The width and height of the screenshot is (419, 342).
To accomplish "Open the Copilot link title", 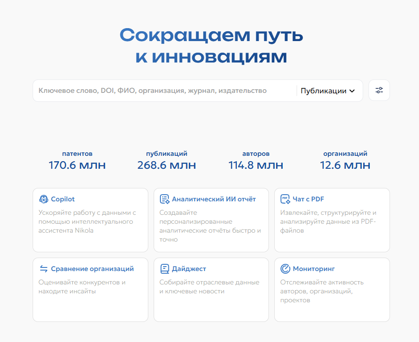I will coord(63,199).
